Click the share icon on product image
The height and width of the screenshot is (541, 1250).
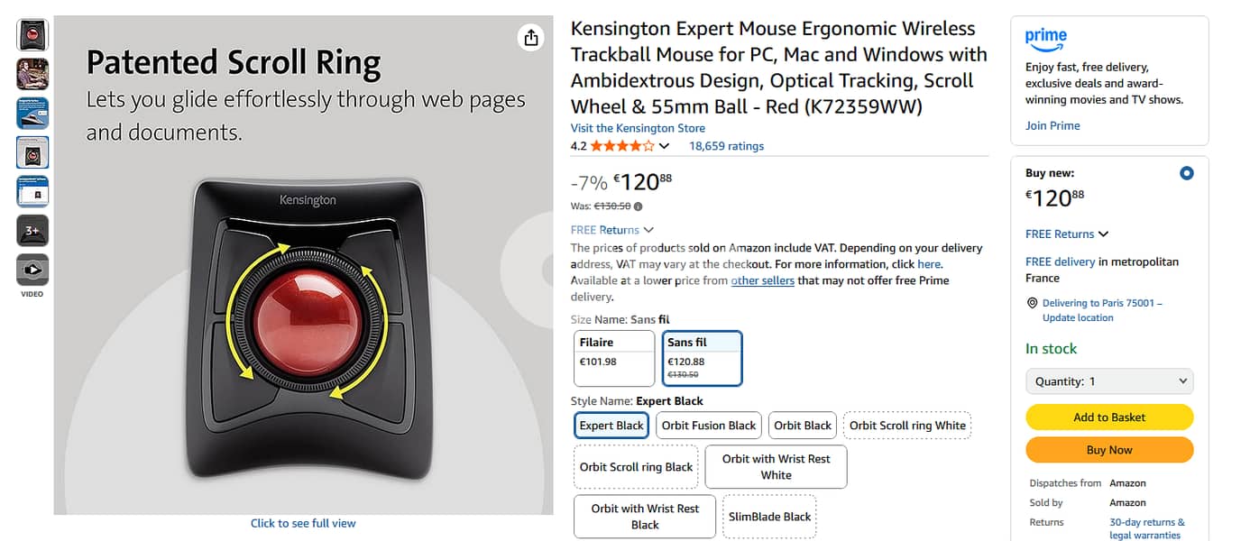click(x=530, y=37)
